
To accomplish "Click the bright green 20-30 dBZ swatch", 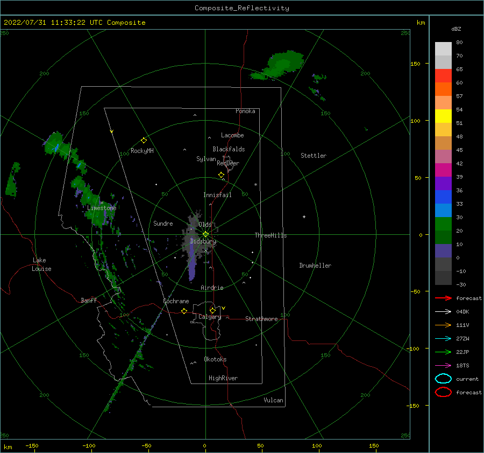I will (x=443, y=224).
